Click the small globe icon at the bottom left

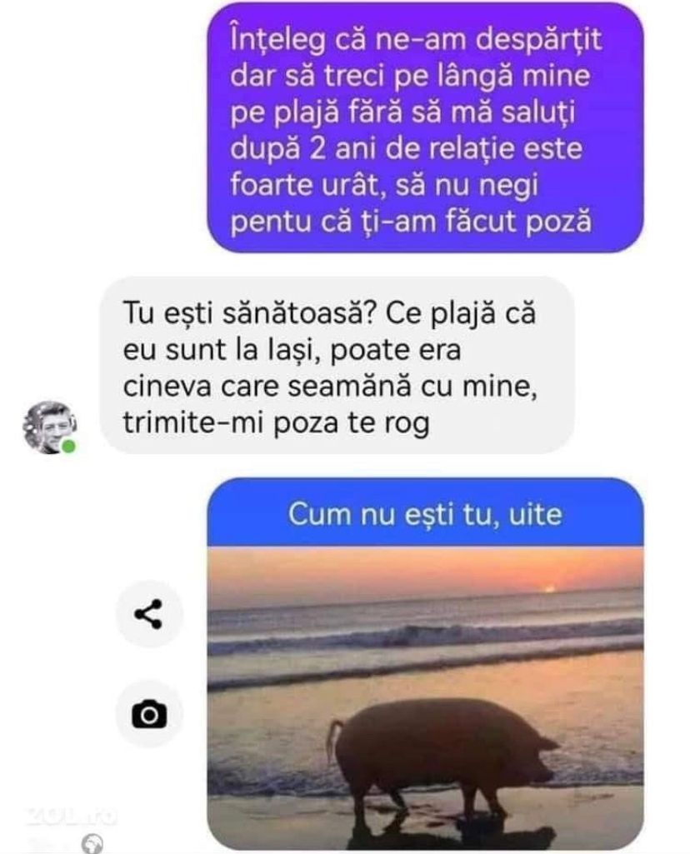point(92,844)
